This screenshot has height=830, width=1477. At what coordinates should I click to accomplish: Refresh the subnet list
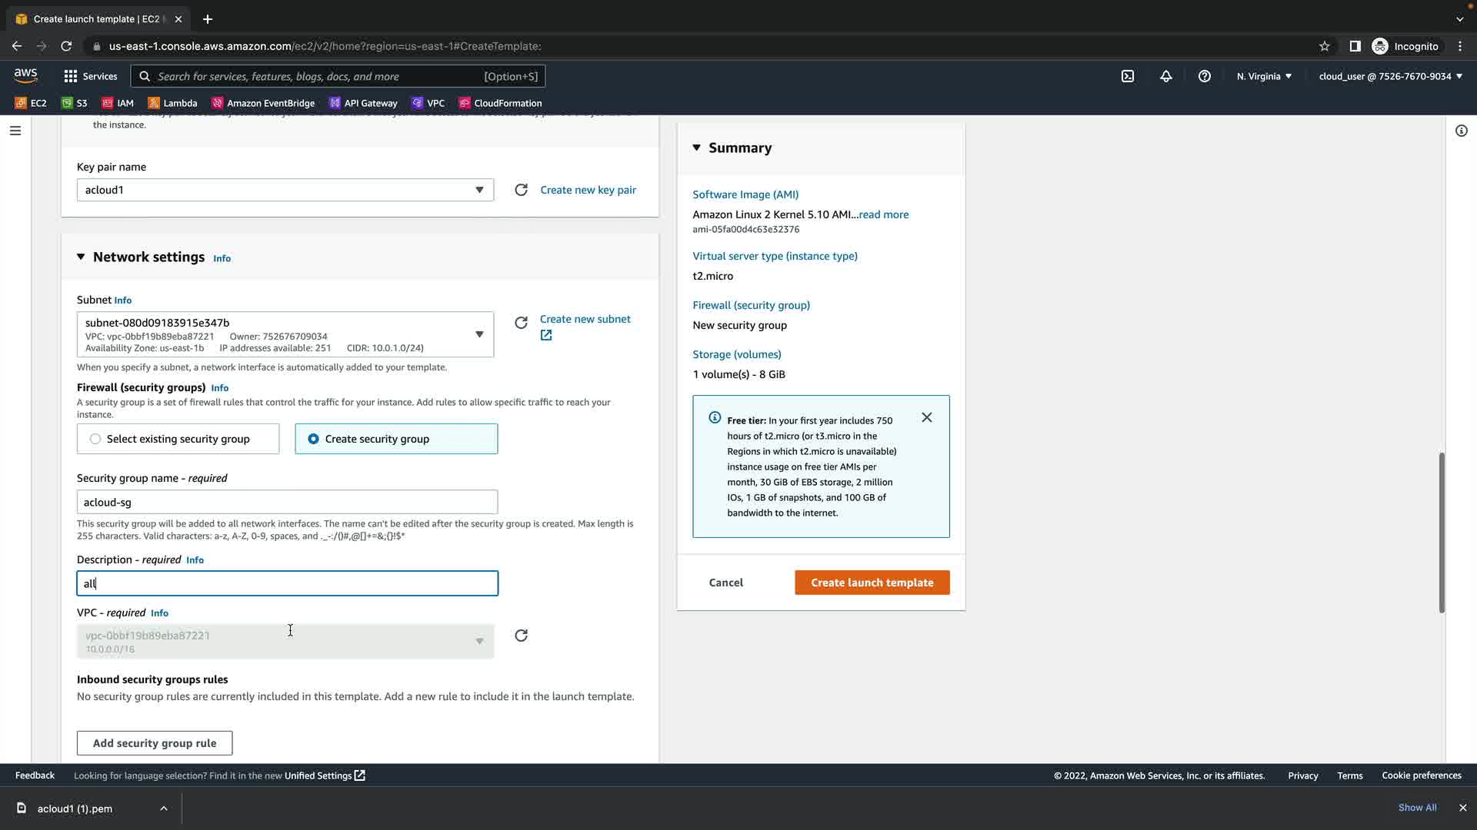tap(521, 323)
